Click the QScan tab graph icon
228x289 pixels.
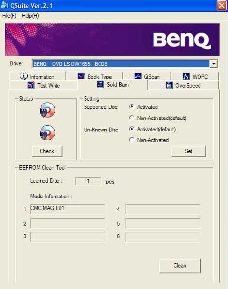click(x=138, y=76)
